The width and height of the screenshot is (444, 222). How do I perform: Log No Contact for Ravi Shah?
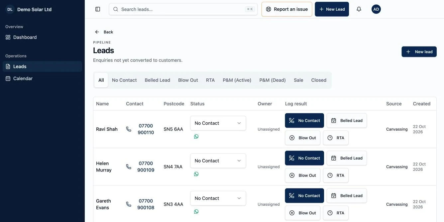point(304,121)
